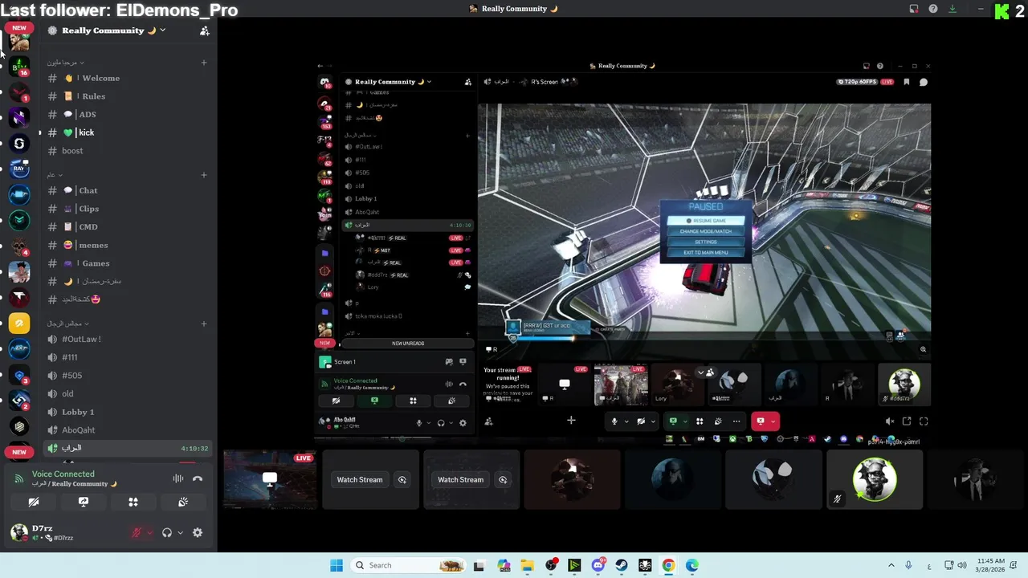Open activities launcher in voice panel
Image resolution: width=1028 pixels, height=578 pixels.
133,502
